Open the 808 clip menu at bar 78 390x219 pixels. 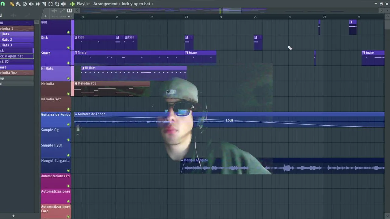click(x=351, y=22)
